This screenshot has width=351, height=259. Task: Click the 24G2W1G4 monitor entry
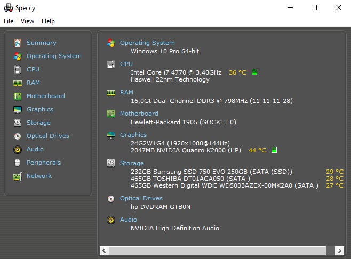[x=180, y=143]
